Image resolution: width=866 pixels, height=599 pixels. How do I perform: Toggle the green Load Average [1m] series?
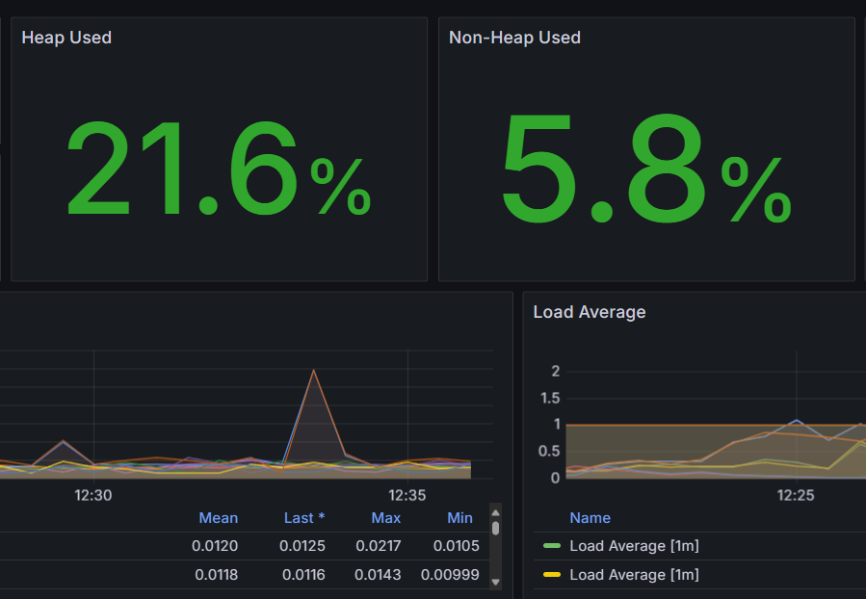634,546
